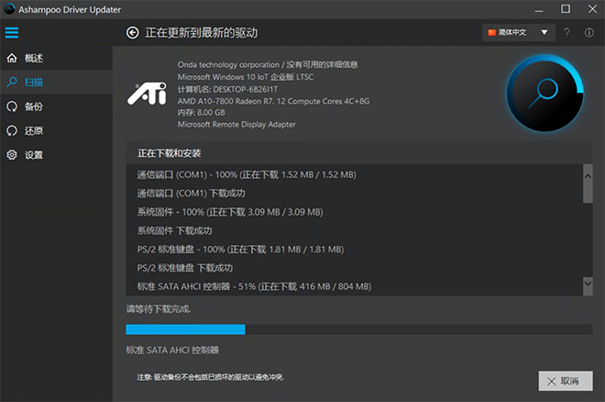Viewport: 605px width, 402px height.
Task: Click the AMD A10-7800 Radeon R7 line
Action: point(273,101)
